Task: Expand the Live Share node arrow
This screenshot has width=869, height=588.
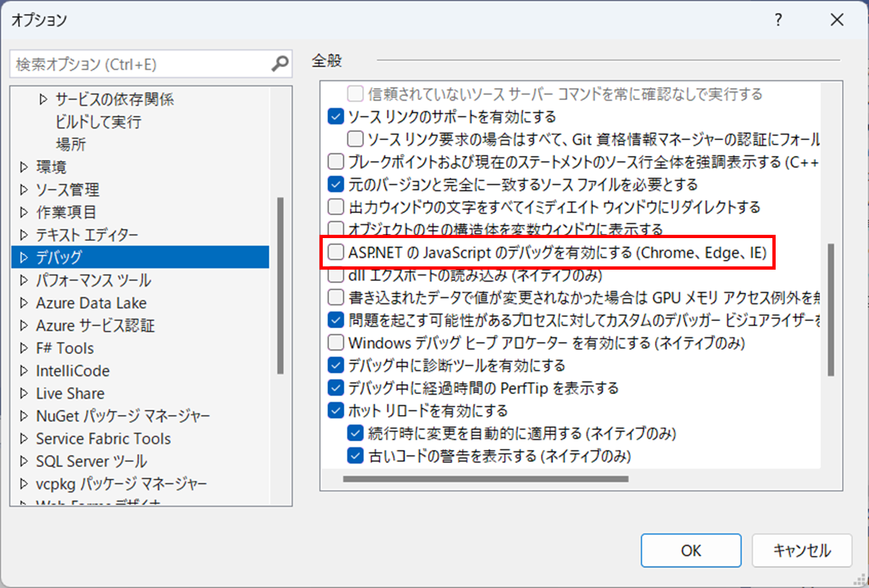Action: [x=24, y=393]
